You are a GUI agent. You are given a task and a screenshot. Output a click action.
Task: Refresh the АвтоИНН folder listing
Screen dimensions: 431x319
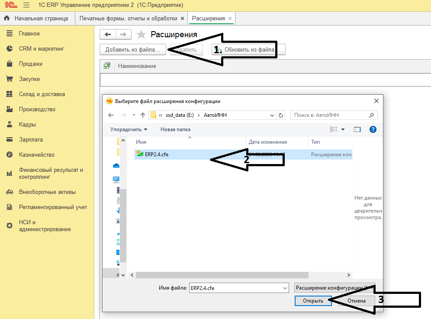coord(281,115)
